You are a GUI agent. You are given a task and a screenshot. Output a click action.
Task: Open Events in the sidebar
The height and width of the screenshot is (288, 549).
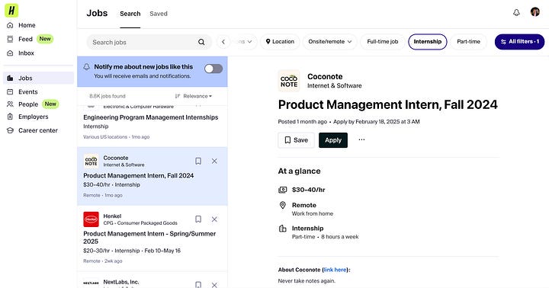[x=27, y=91]
